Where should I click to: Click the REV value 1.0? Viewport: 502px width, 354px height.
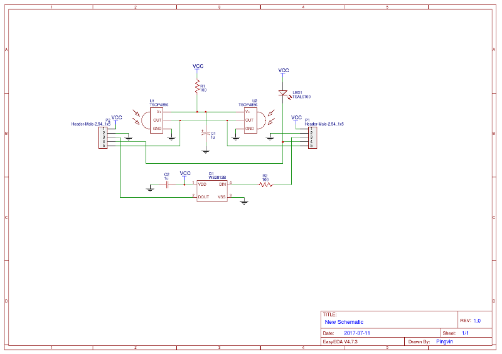tap(477, 321)
